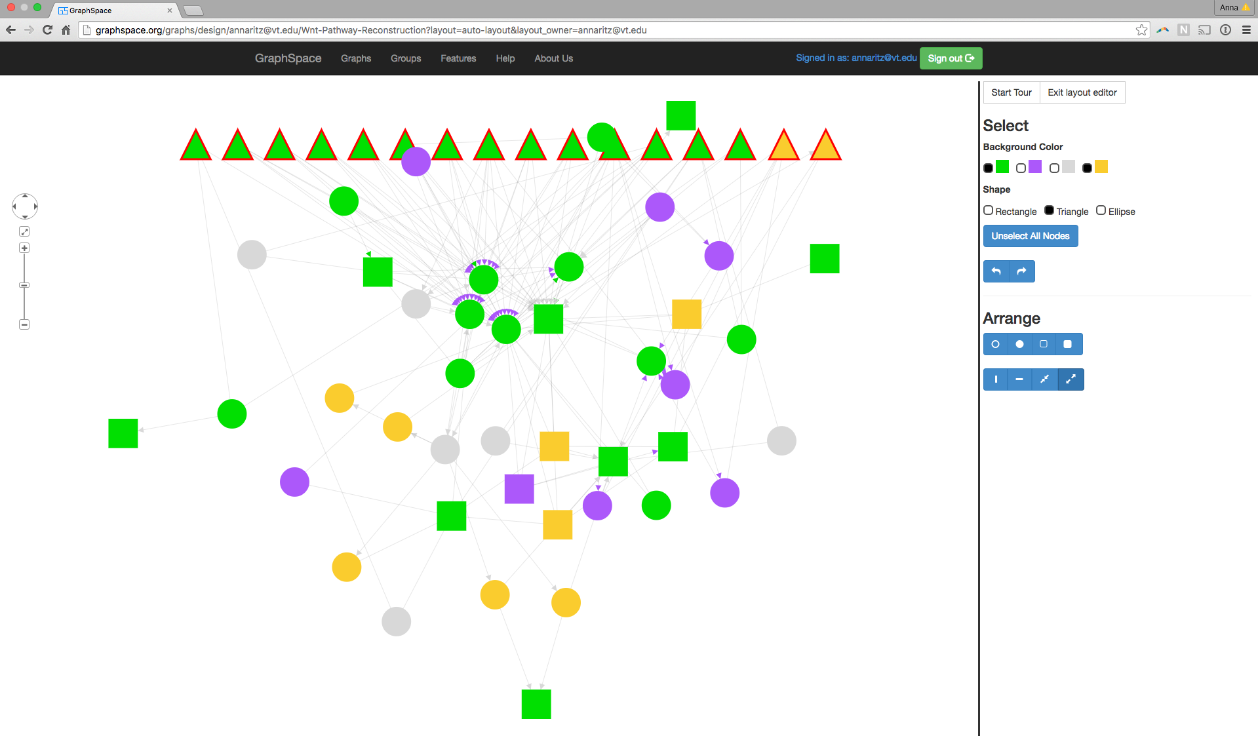This screenshot has height=736, width=1258.
Task: Open the browser home page
Action: [x=66, y=30]
